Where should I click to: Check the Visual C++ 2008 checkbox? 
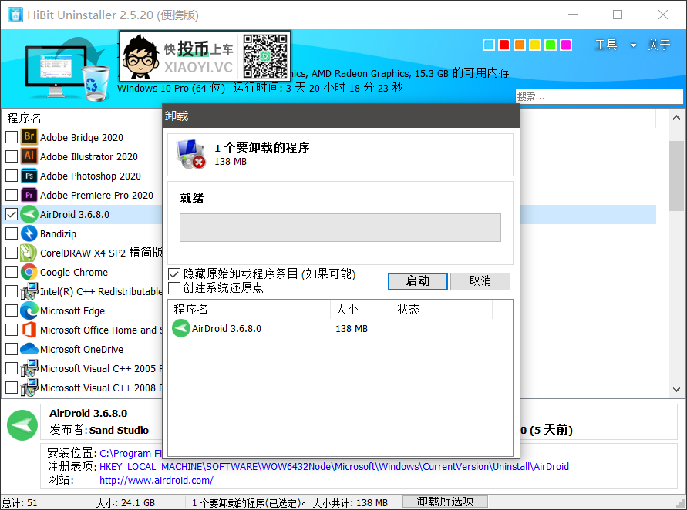[x=12, y=388]
